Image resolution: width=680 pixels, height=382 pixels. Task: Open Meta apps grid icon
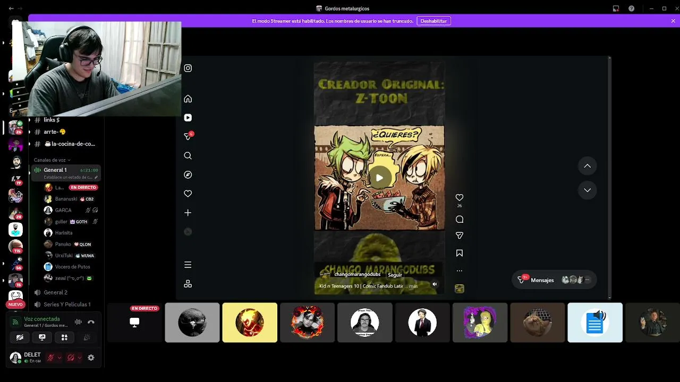[x=188, y=284]
